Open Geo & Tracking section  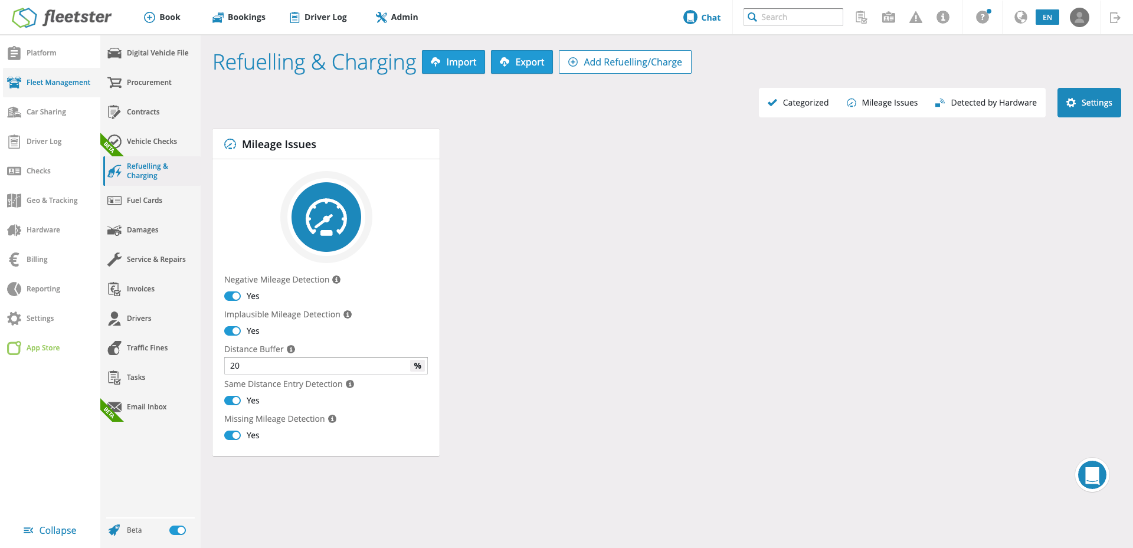50,201
